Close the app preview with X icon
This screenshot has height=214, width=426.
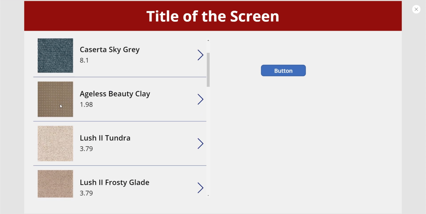[416, 9]
